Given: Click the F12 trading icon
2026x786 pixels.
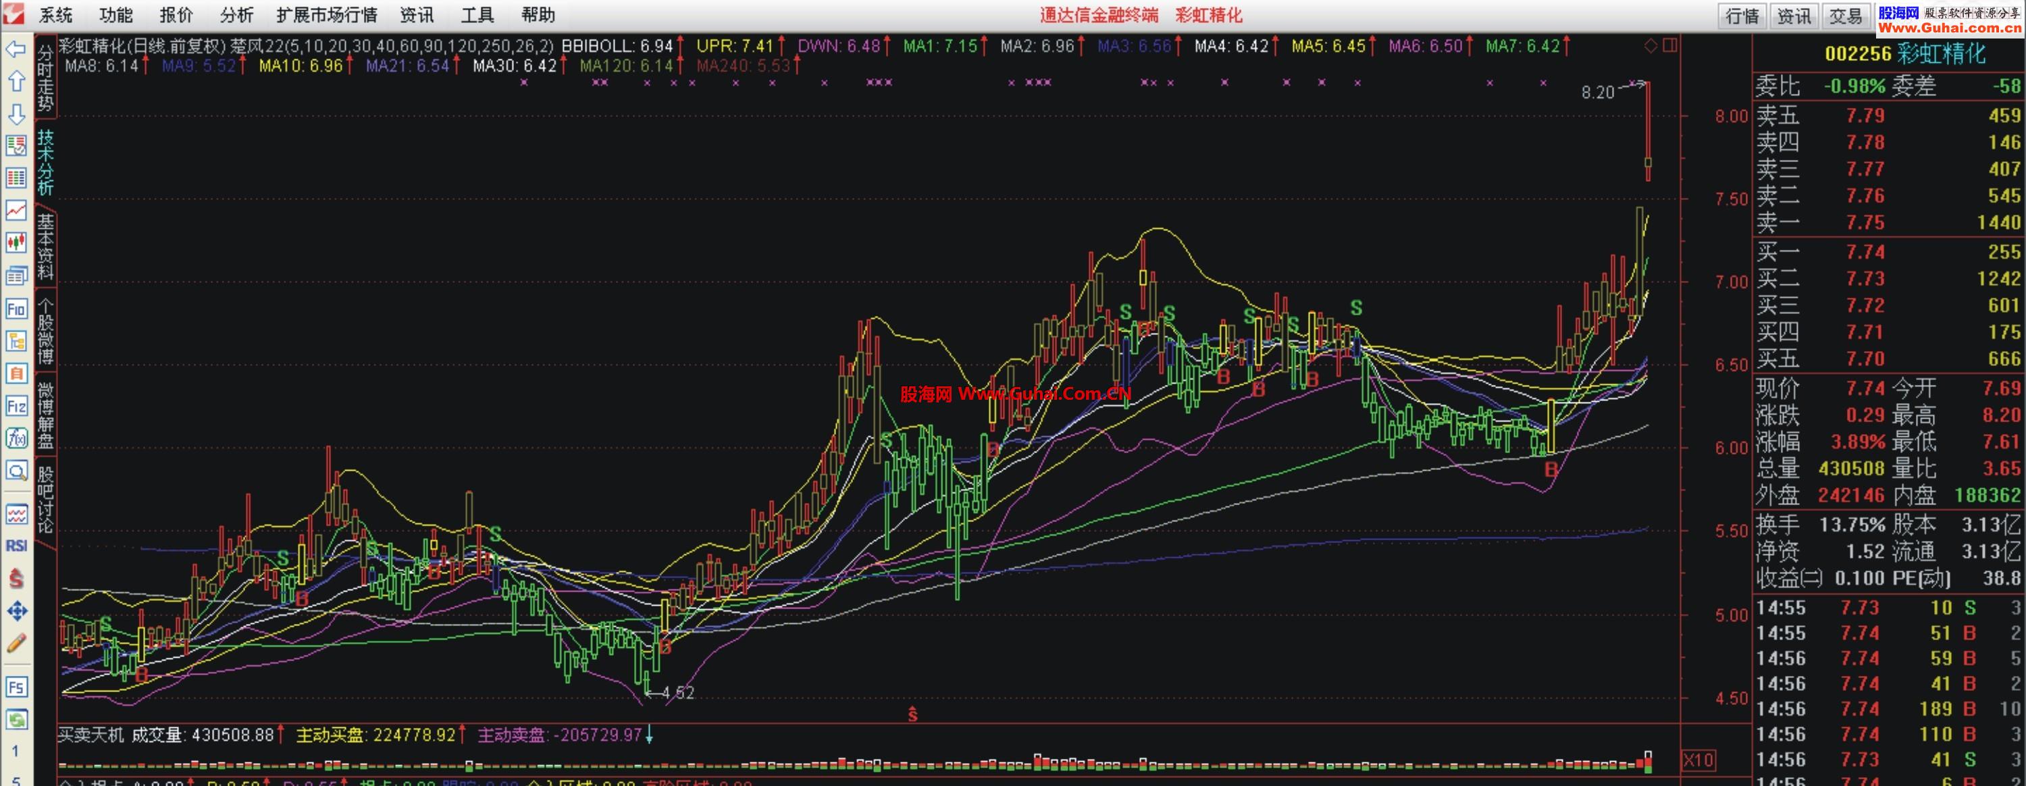Looking at the screenshot, I should pyautogui.click(x=16, y=406).
